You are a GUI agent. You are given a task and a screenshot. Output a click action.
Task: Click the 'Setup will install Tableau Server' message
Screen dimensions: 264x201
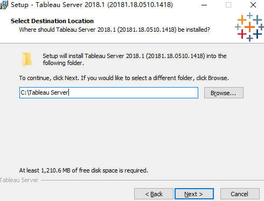click(x=135, y=60)
